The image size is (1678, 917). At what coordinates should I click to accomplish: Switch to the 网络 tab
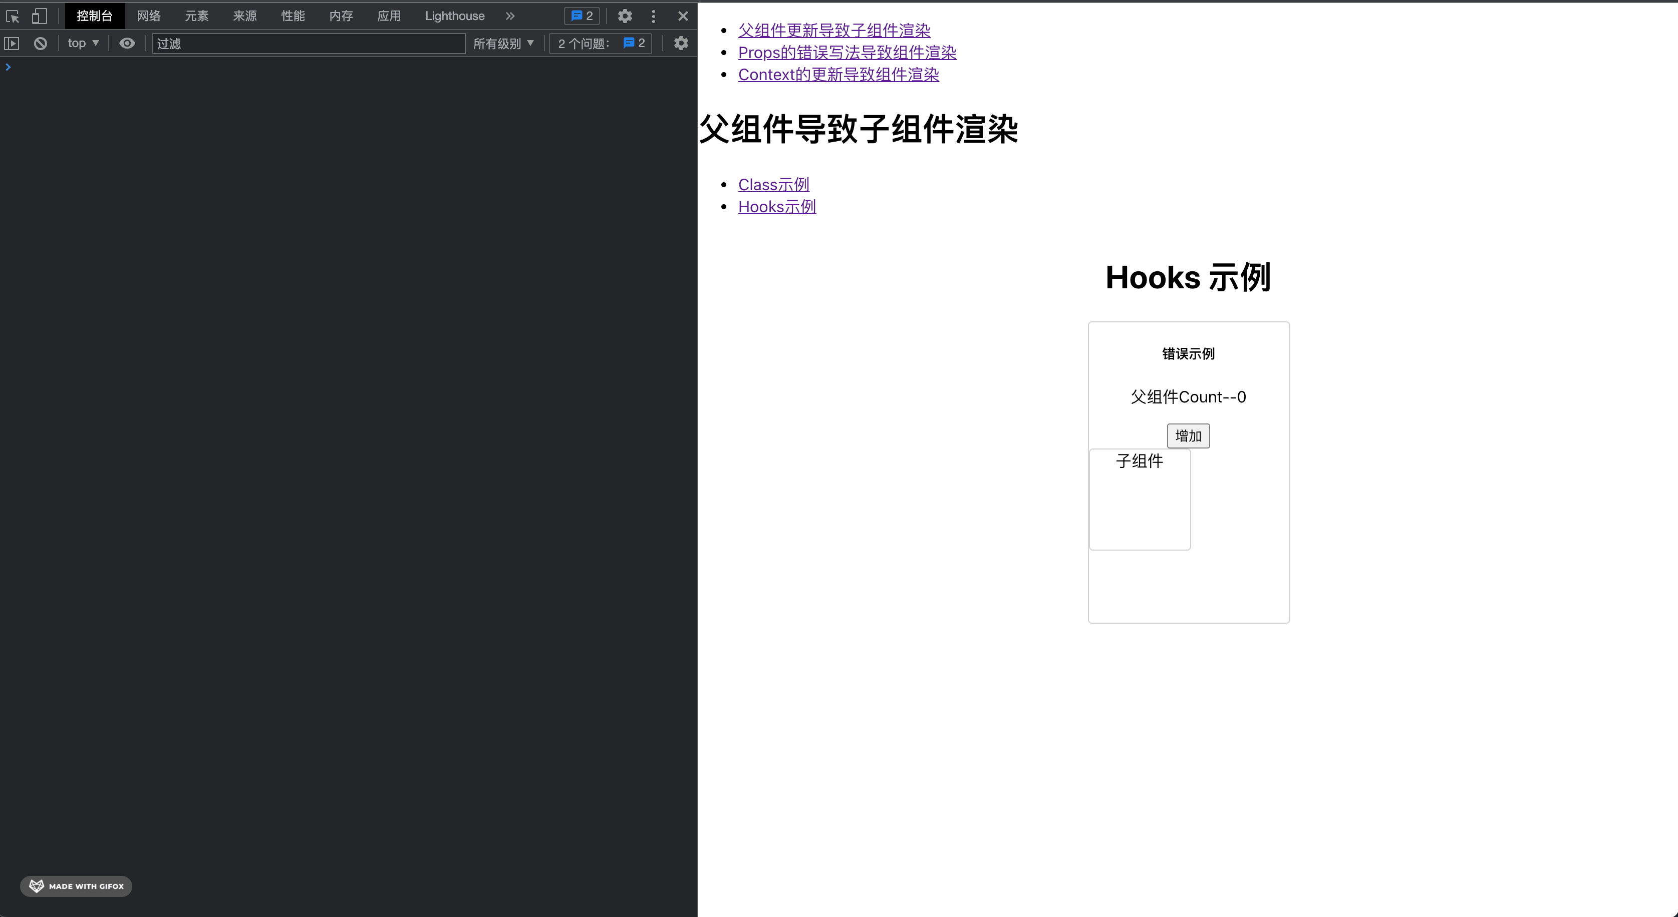[x=149, y=17]
